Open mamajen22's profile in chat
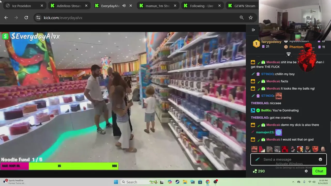The image size is (331, 186). (265, 132)
